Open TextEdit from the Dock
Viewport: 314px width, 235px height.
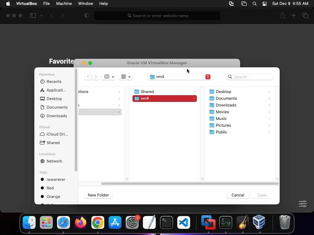point(149,222)
